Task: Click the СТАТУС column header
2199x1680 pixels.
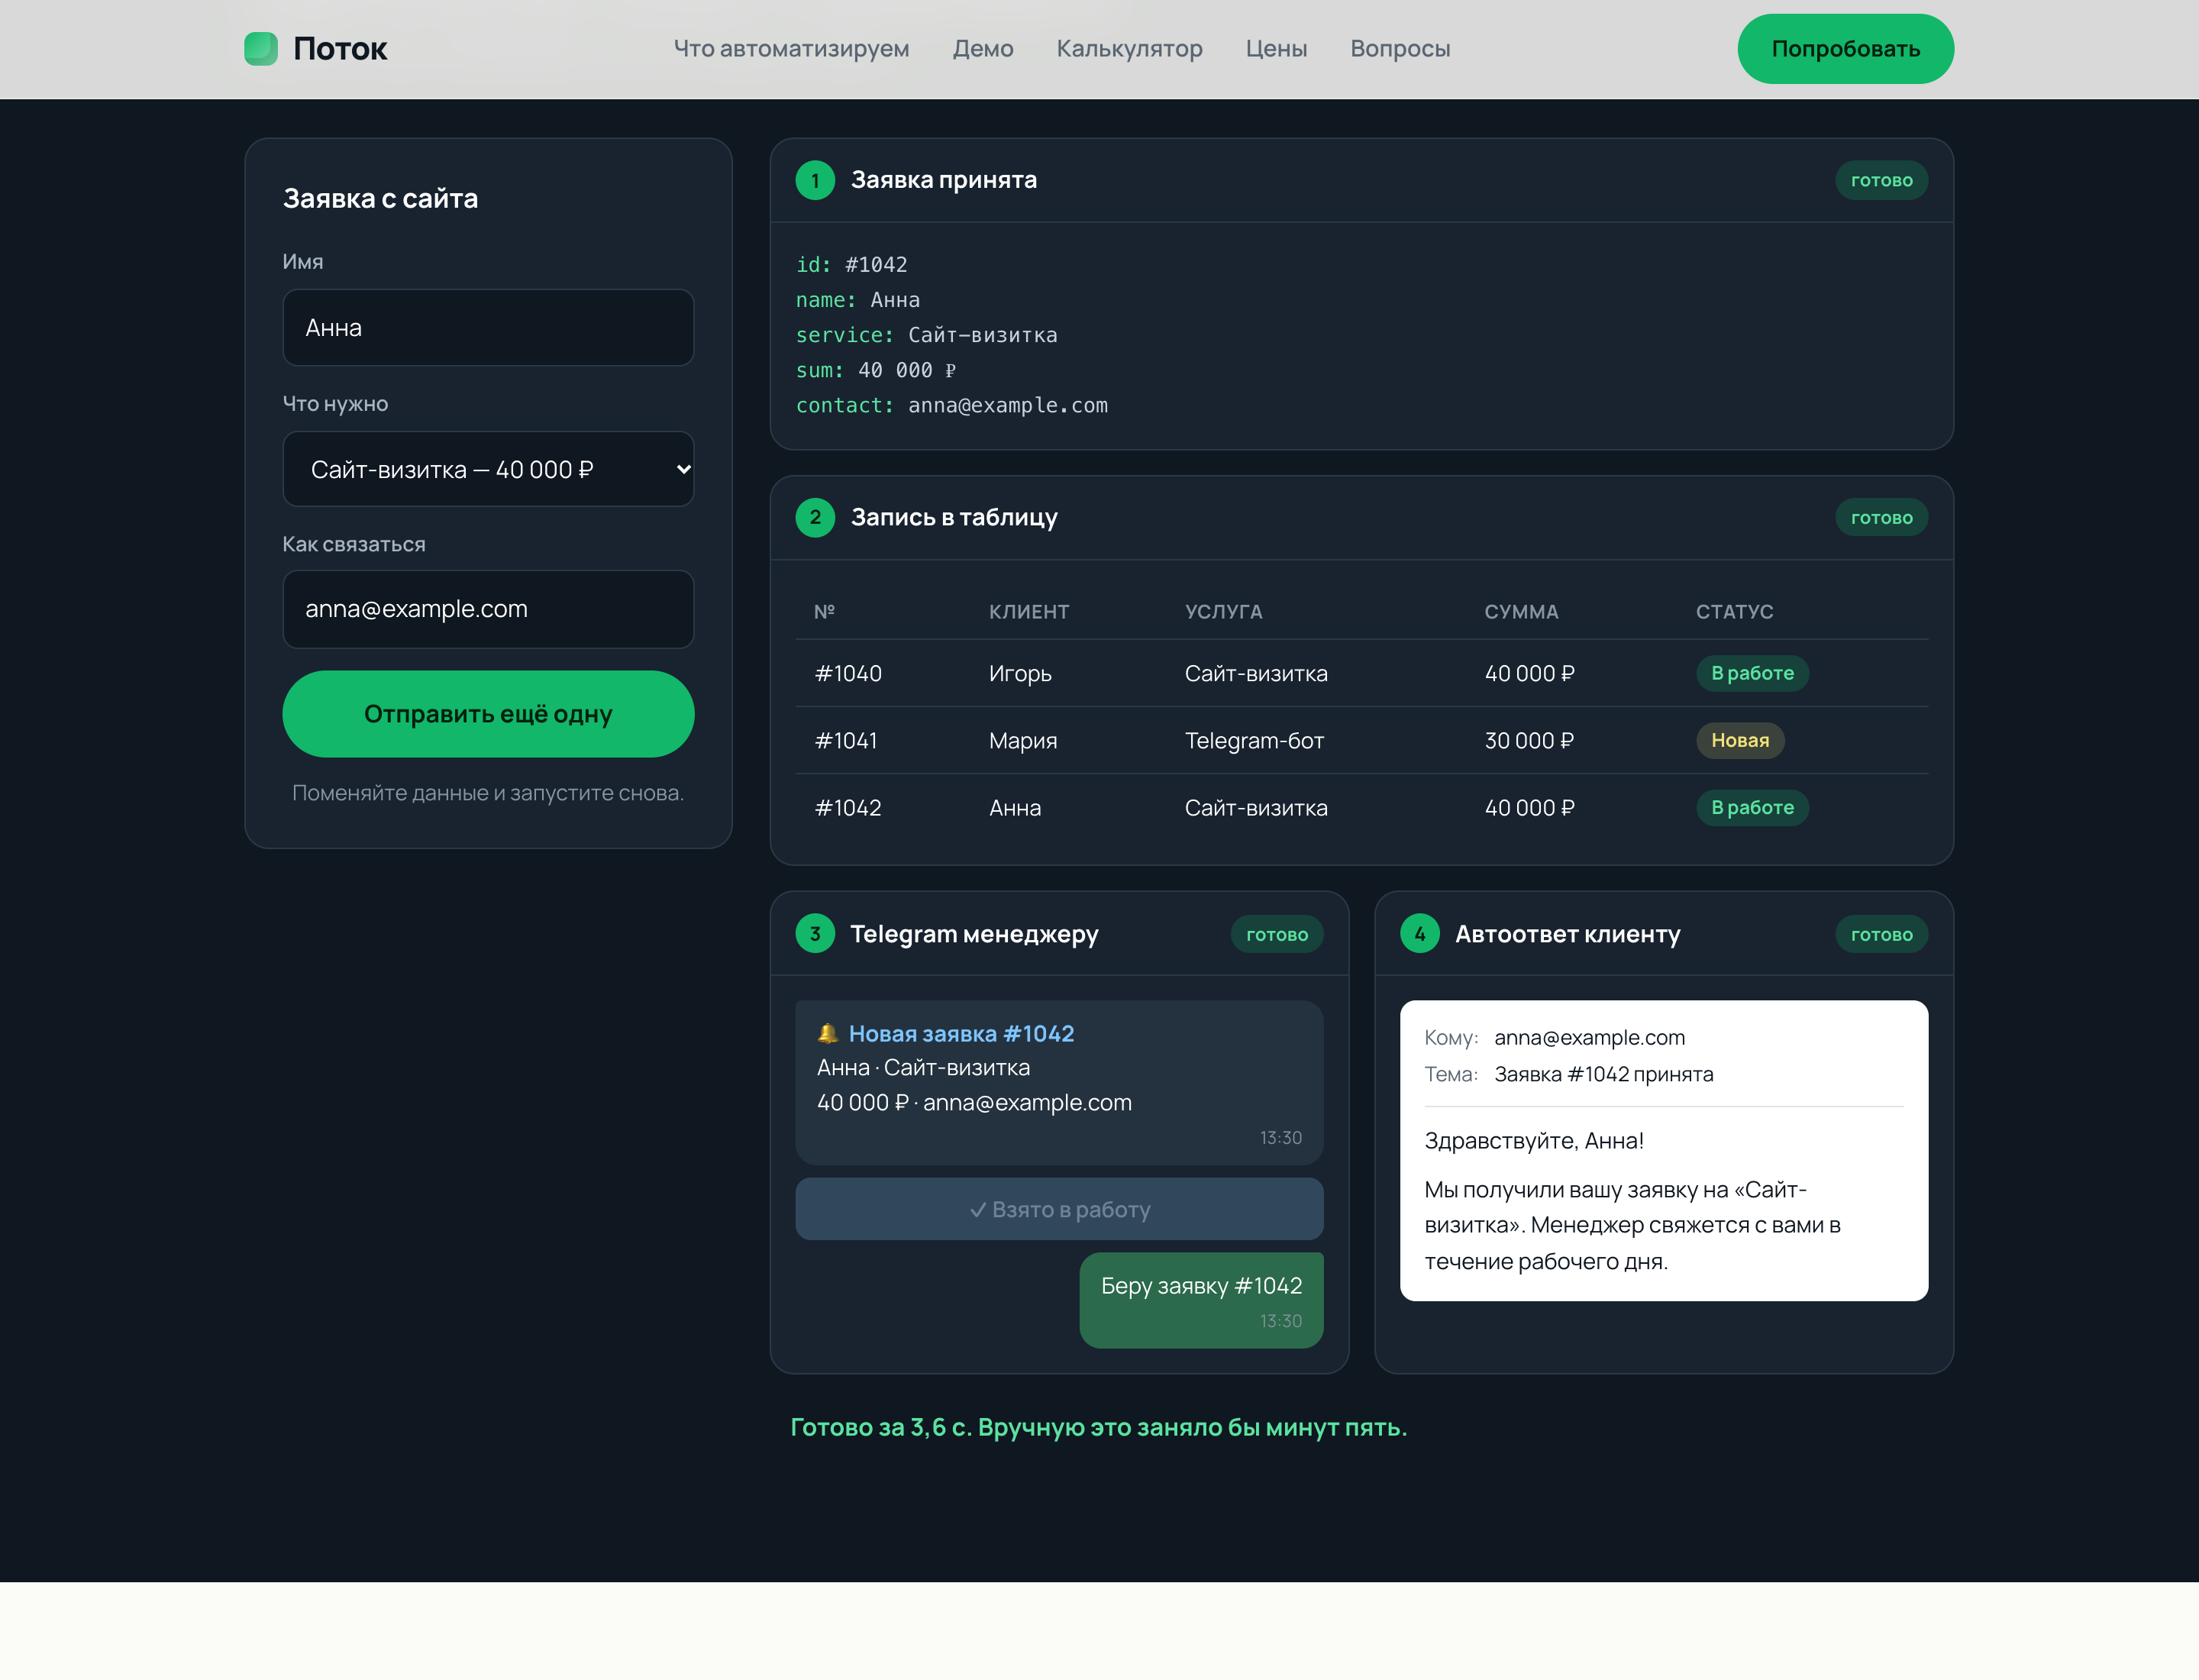Action: coord(1734,611)
